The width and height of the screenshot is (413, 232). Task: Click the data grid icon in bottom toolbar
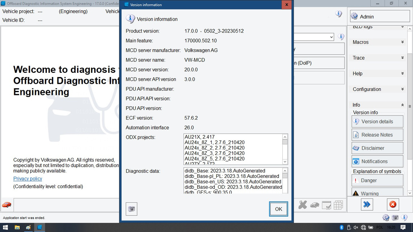[x=338, y=204]
